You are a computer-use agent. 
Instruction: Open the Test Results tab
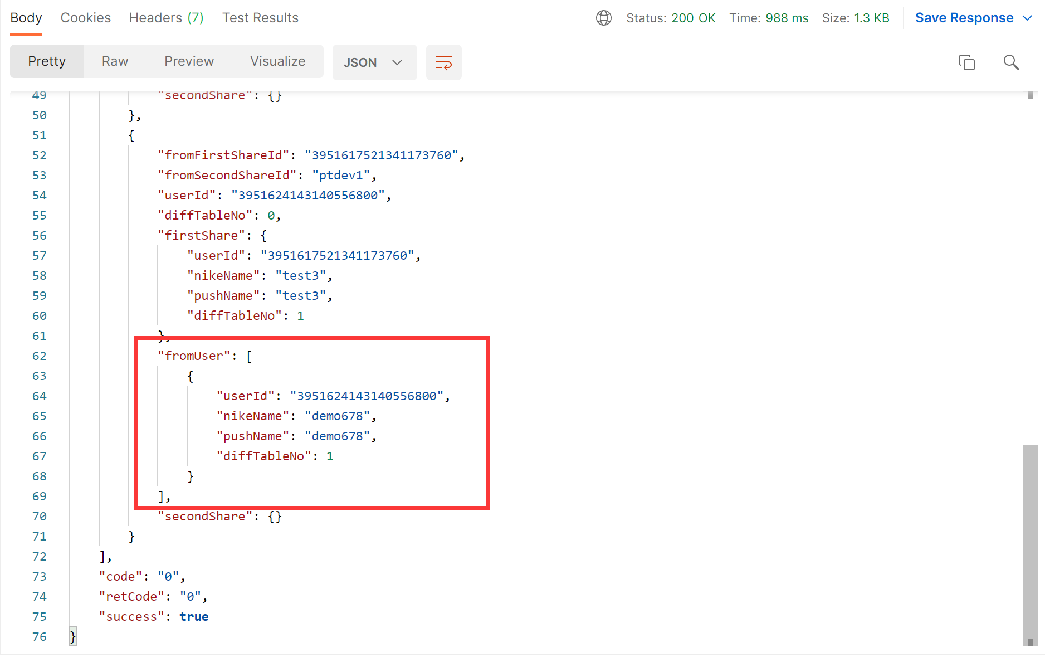coord(260,18)
